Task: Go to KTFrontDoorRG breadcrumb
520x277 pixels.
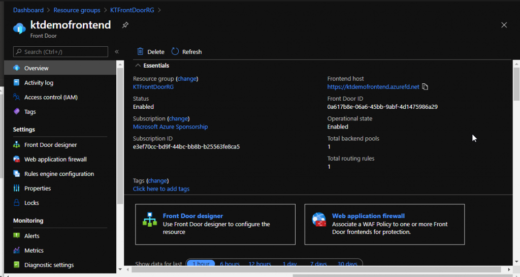Action: (132, 10)
